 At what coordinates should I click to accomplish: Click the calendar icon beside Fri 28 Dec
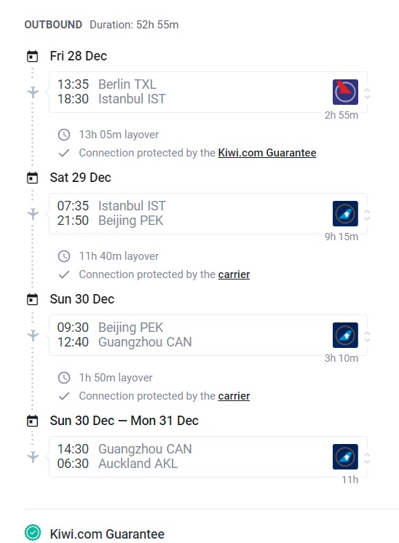tap(33, 56)
